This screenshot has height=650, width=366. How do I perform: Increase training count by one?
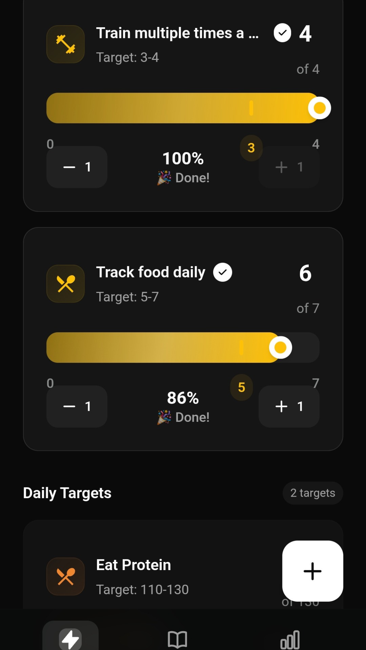289,167
